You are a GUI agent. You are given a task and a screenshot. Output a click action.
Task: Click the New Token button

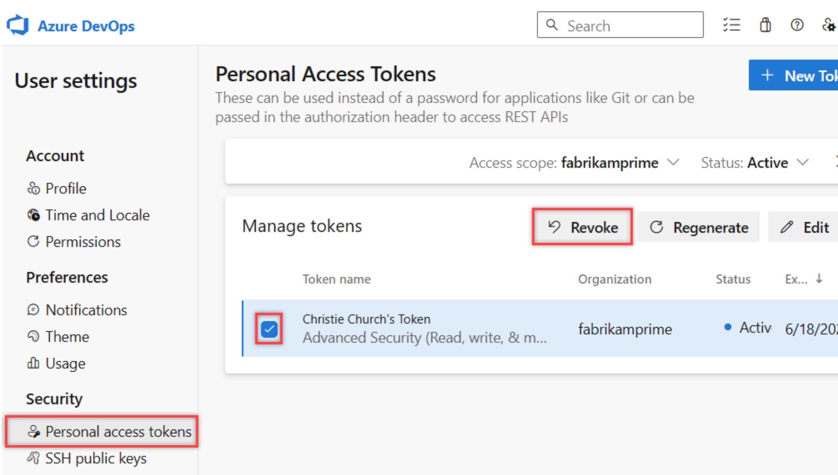799,75
